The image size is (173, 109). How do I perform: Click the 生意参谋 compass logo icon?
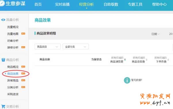[x=2, y=3]
